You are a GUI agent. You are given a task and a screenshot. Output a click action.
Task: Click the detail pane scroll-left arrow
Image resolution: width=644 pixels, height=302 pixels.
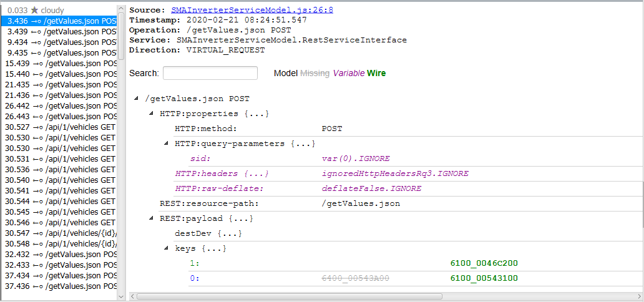(x=132, y=296)
